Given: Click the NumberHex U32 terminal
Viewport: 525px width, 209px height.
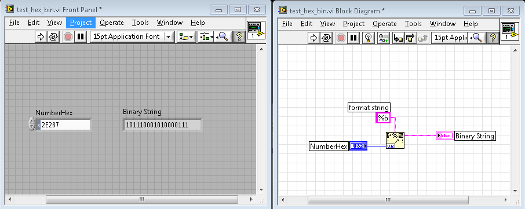Looking at the screenshot, I should coord(358,146).
